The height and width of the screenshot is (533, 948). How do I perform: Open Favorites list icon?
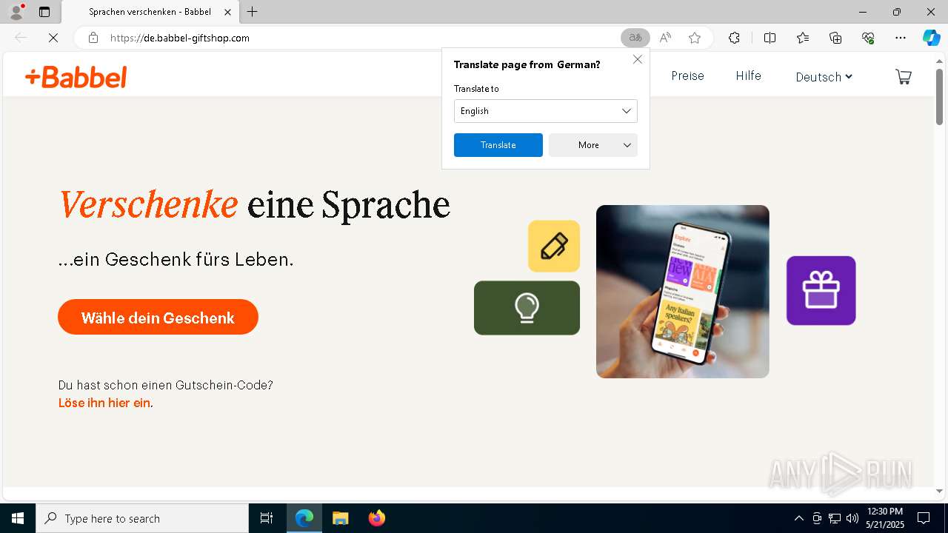tap(803, 38)
